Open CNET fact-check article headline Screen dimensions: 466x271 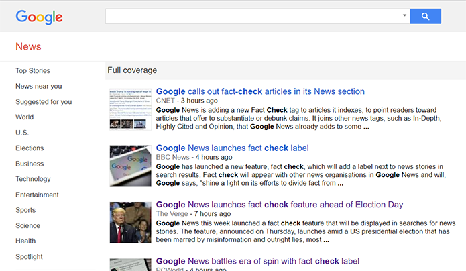tap(260, 91)
